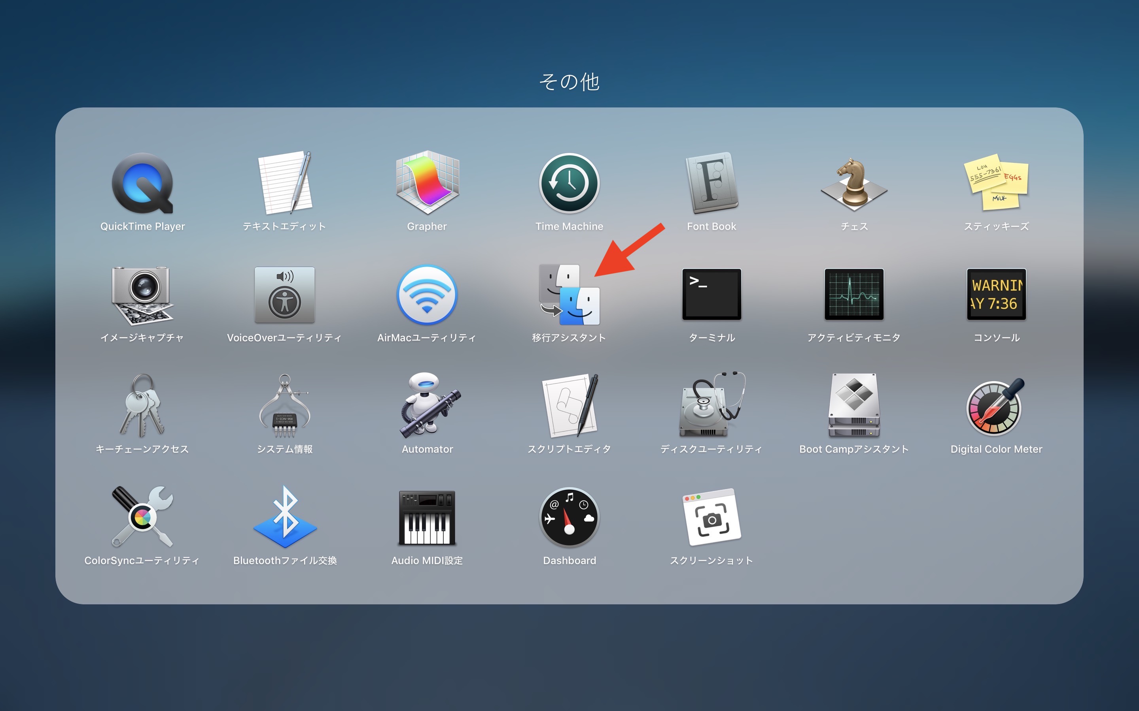
Task: Open アクティビティモニタ
Action: pyautogui.click(x=854, y=294)
